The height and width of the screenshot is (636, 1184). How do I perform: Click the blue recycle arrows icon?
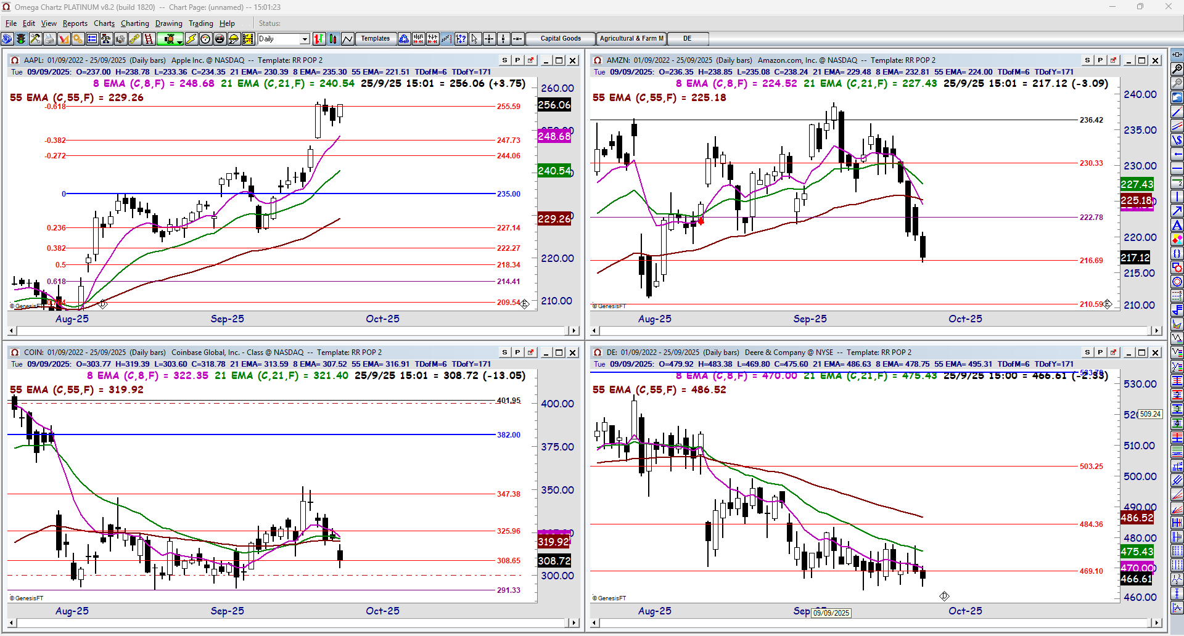[x=404, y=39]
